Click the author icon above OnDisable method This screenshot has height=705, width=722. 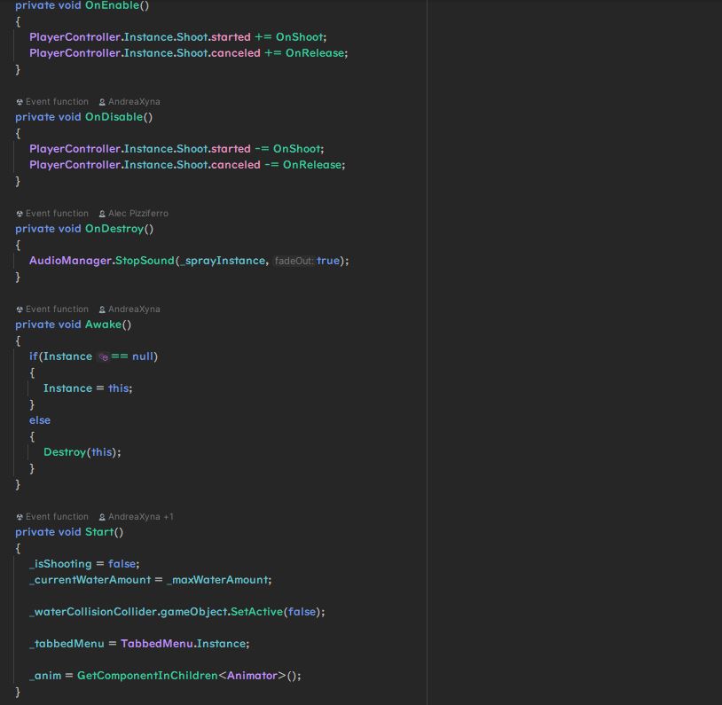pos(102,102)
